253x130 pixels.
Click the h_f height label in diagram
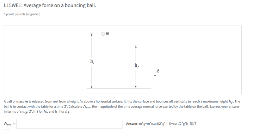pos(136,66)
